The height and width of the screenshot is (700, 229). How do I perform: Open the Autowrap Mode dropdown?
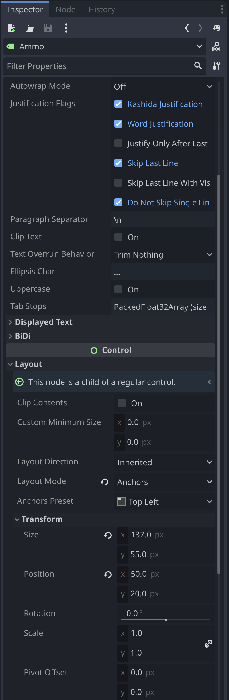coord(163,86)
